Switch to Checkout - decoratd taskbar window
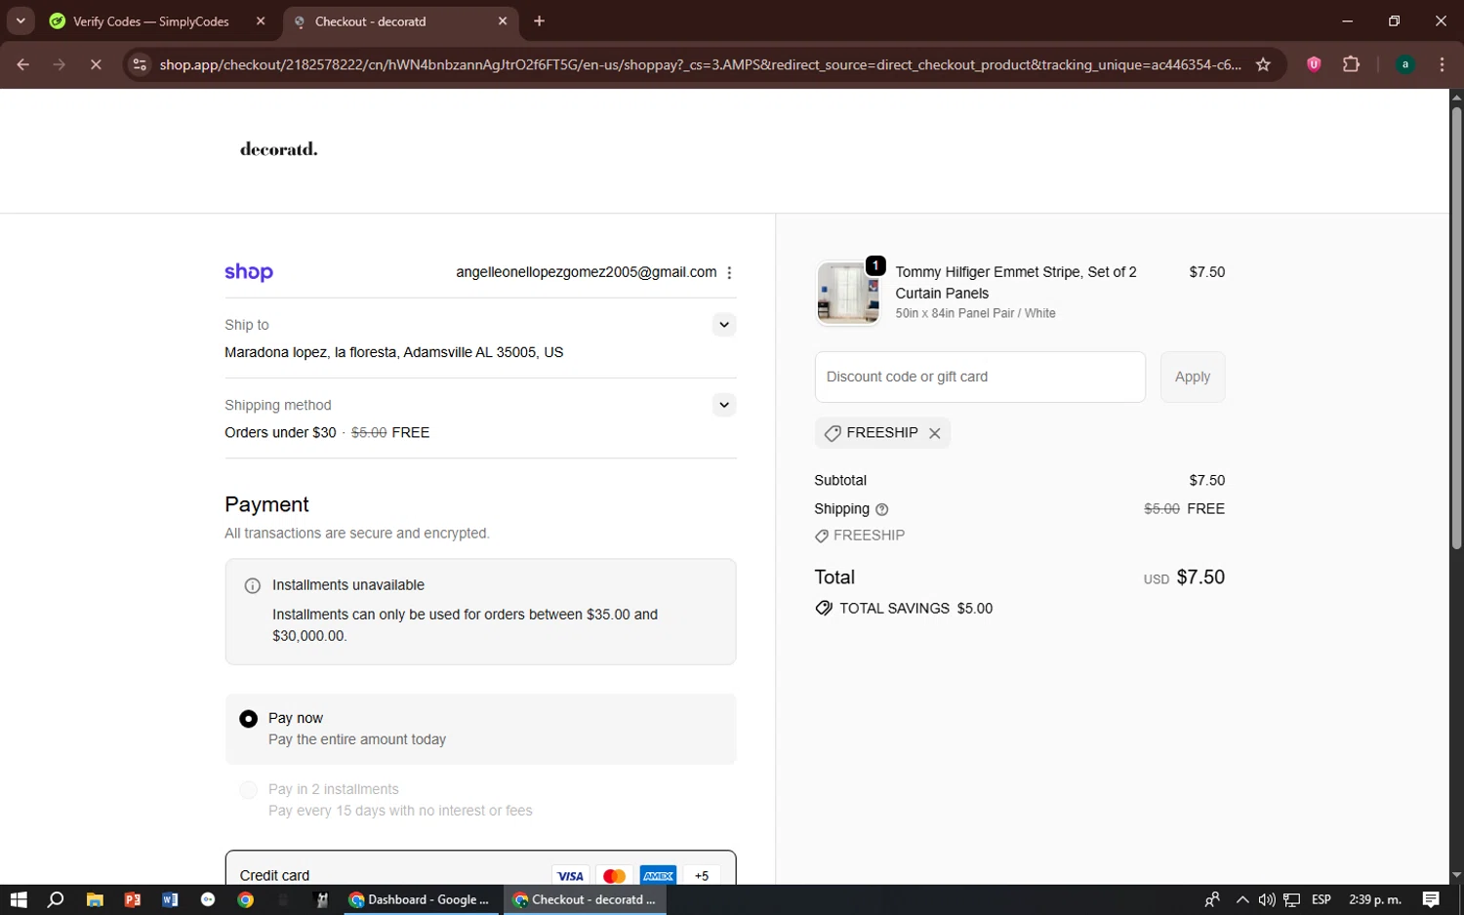1464x915 pixels. pos(586,900)
